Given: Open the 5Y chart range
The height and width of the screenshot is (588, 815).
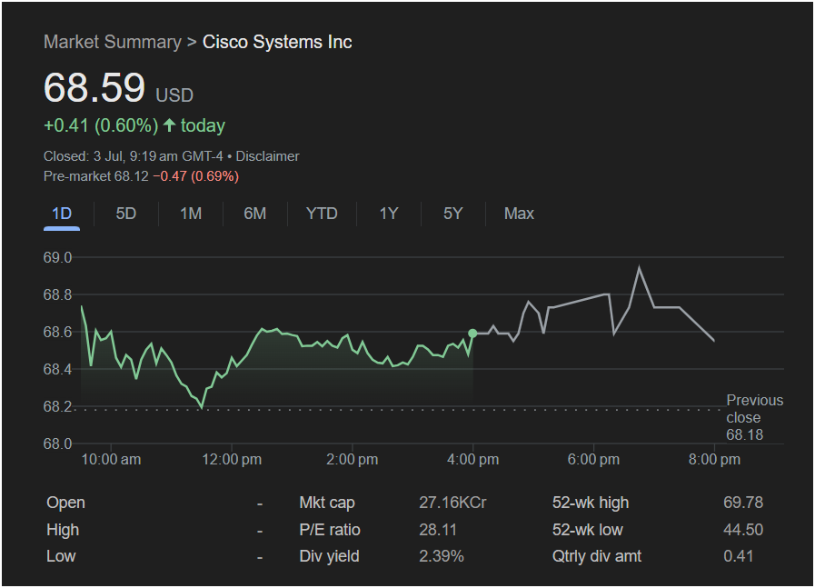Looking at the screenshot, I should 452,214.
